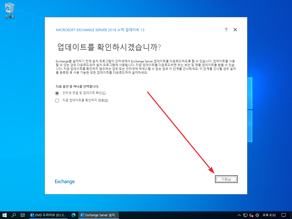292x219 pixels.
Task: Switch to Exchange Server 설치 taskbar button
Action: click(98, 215)
